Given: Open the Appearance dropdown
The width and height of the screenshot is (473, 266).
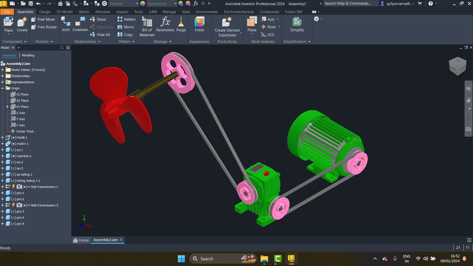Looking at the screenshot, I should (x=162, y=3).
